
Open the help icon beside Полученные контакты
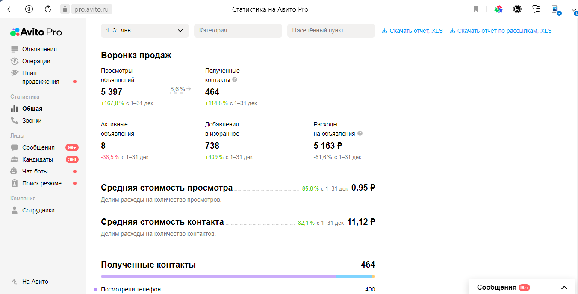(235, 79)
